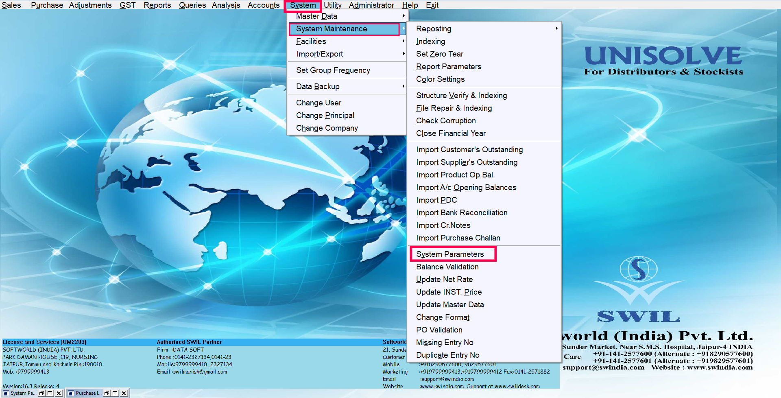Open the Sales menu
This screenshot has height=398, width=781.
pyautogui.click(x=11, y=5)
